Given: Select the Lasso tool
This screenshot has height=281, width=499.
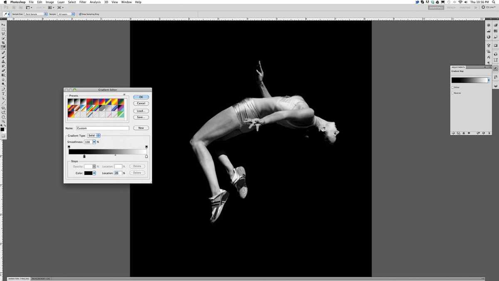Looking at the screenshot, I should (3, 34).
